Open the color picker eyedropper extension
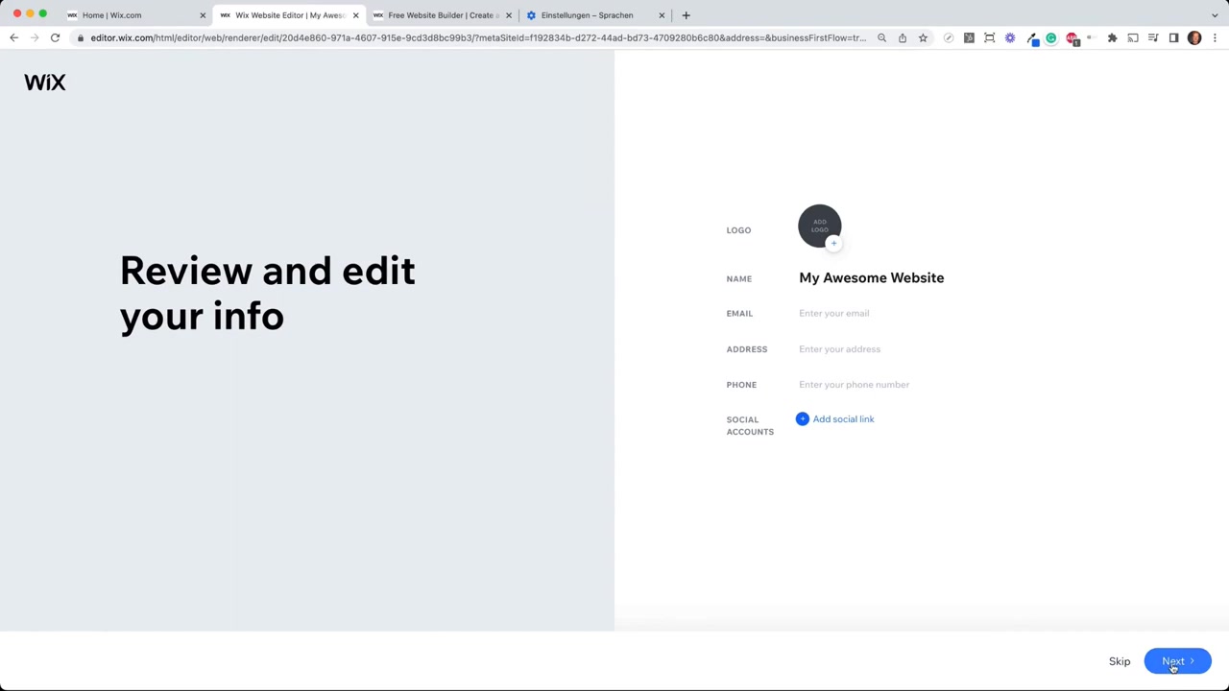Screen dimensions: 1229x691 (x=1031, y=38)
